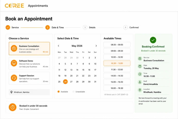Choose the 08:30 – 09:00 time slot
The image size is (178, 119).
coord(117,45)
